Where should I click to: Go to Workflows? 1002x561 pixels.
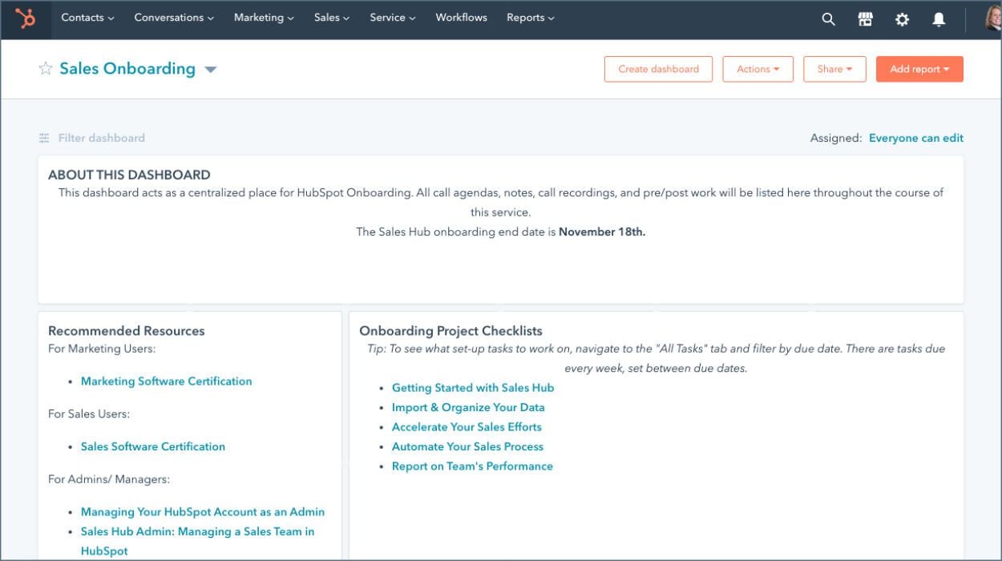tap(461, 18)
